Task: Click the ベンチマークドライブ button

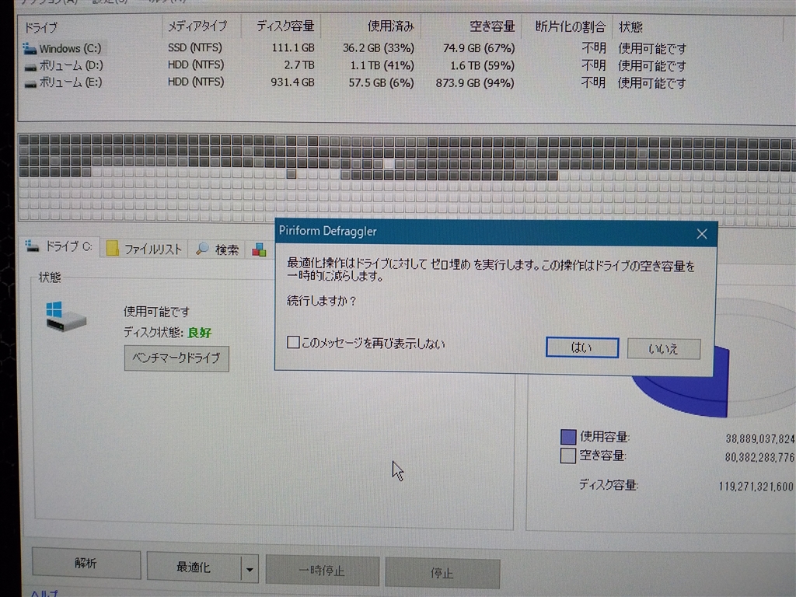Action: [176, 358]
